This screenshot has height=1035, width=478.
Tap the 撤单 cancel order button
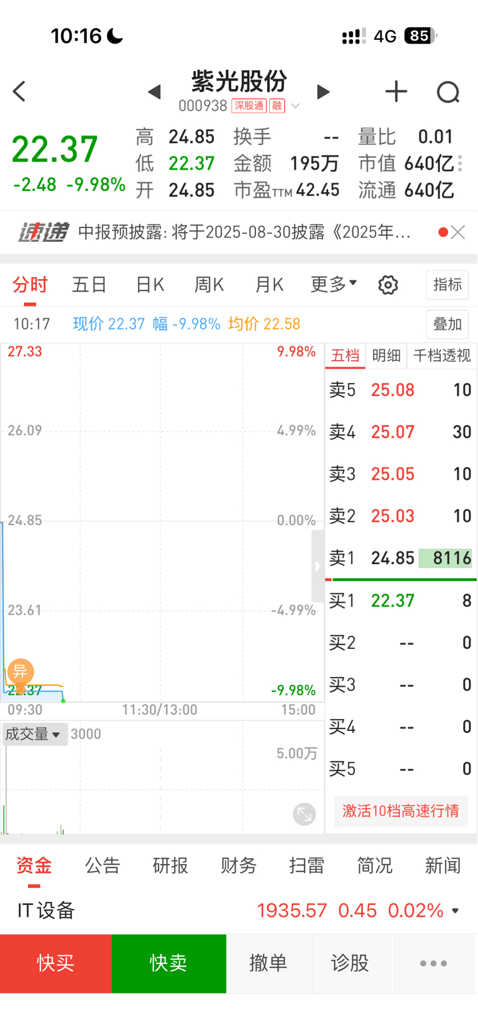click(269, 964)
